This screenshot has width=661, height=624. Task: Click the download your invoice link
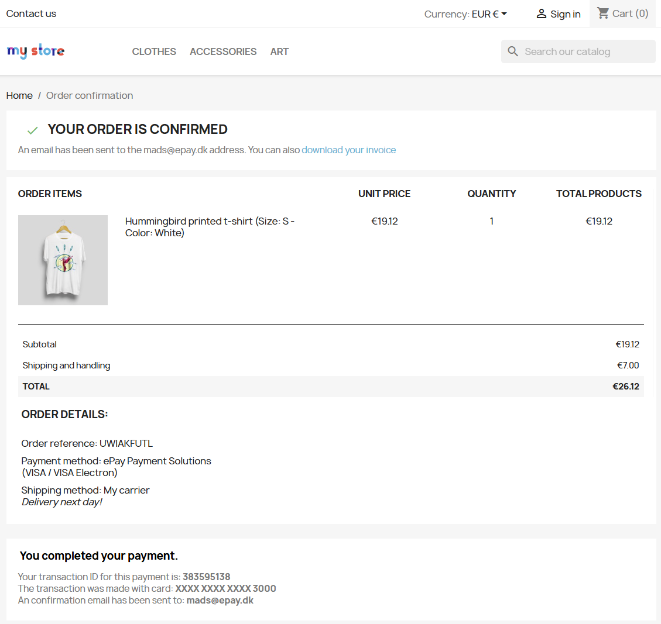(x=348, y=150)
